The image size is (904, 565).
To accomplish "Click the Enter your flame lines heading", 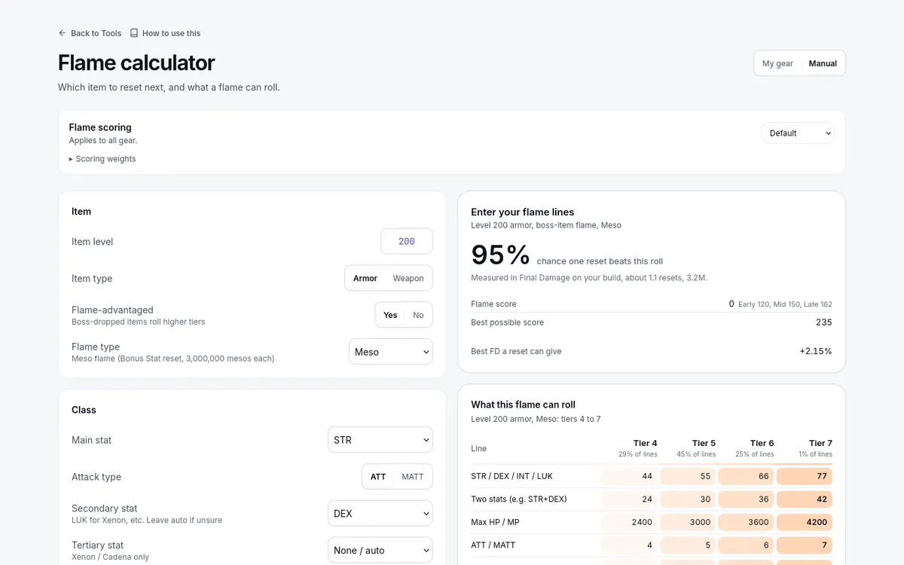I will tap(523, 212).
